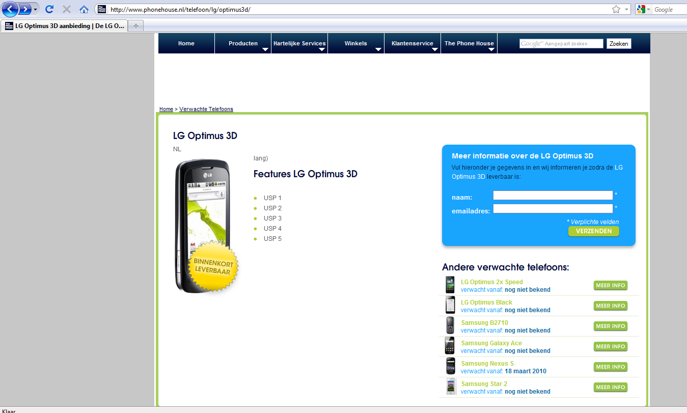
Task: Click the Samsung B2710 phone thumbnail
Action: [x=450, y=326]
